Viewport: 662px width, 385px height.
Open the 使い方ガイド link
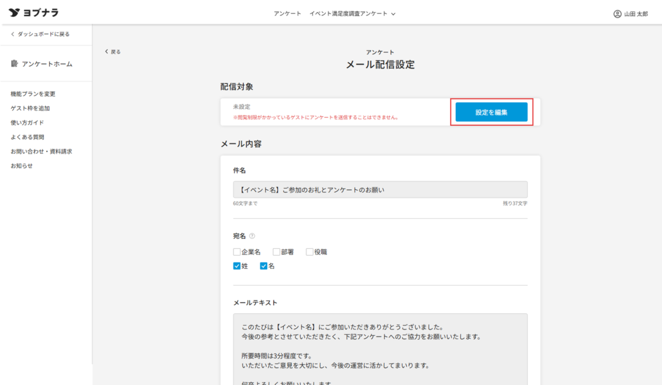point(27,123)
